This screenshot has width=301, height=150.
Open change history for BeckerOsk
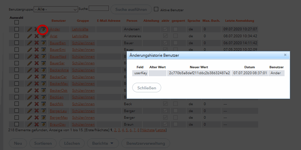coord(44,90)
